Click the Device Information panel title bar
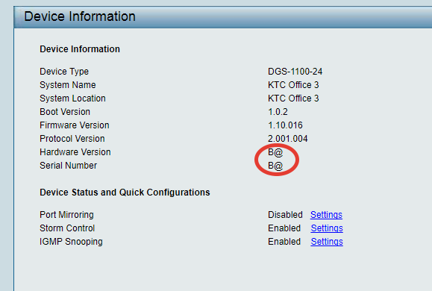This screenshot has width=432, height=291. pyautogui.click(x=223, y=17)
